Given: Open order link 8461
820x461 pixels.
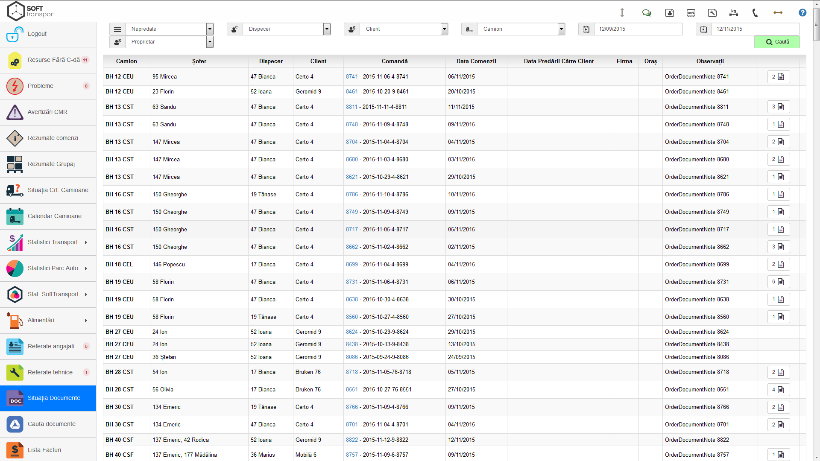Looking at the screenshot, I should 352,92.
